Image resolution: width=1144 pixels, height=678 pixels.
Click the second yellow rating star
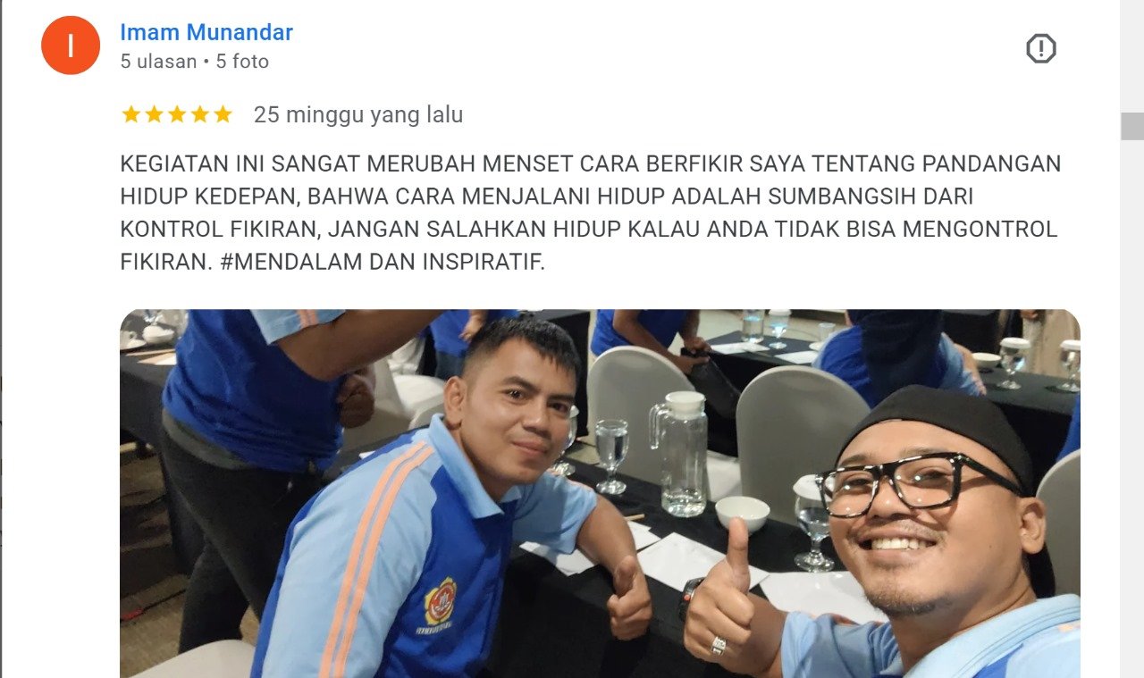click(154, 114)
